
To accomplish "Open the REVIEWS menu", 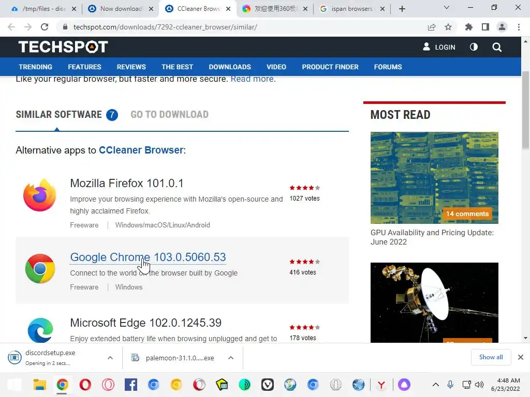I will [x=131, y=67].
